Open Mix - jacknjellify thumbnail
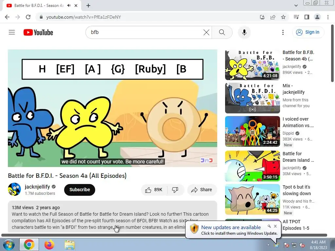 point(252,98)
